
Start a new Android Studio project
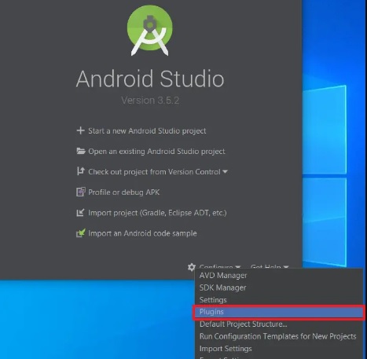tap(147, 130)
